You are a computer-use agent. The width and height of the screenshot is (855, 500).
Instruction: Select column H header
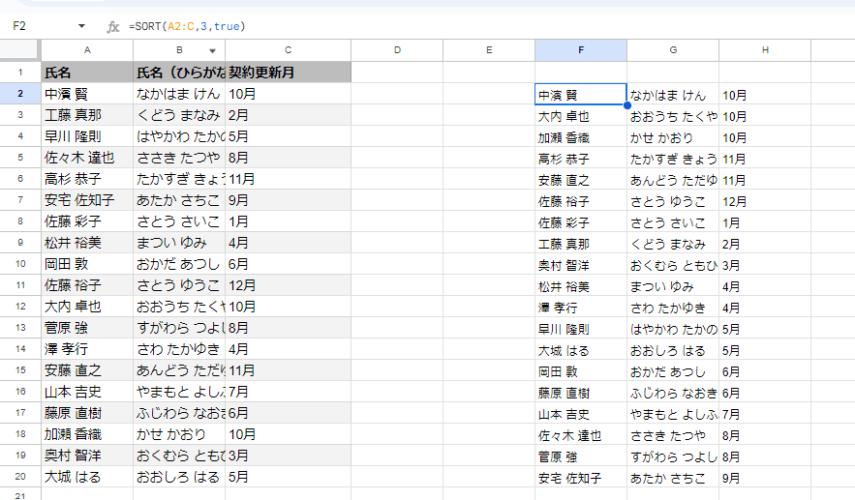[x=765, y=50]
